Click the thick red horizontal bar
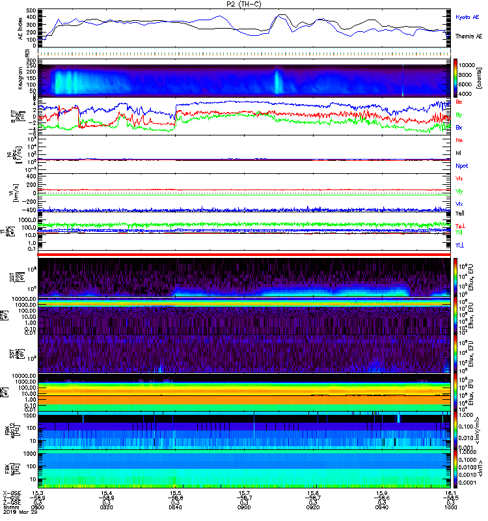 (244, 255)
